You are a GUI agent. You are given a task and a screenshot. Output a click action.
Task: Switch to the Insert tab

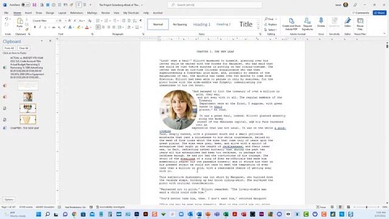(x=29, y=13)
